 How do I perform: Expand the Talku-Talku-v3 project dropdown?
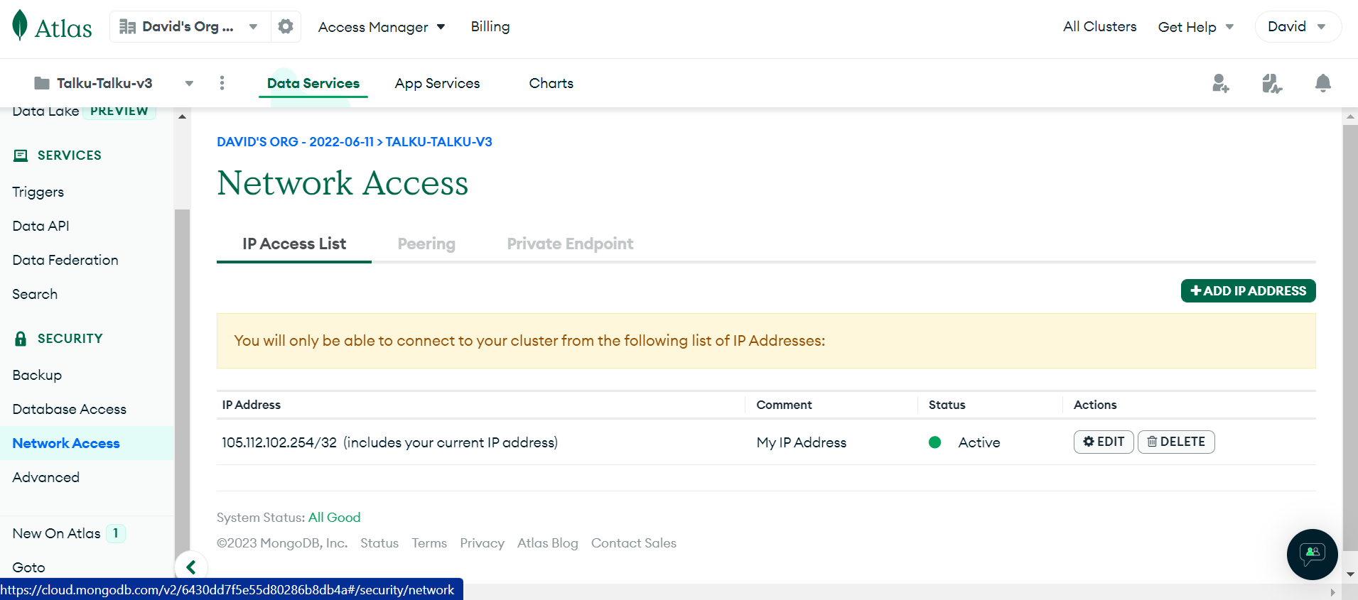click(x=114, y=83)
